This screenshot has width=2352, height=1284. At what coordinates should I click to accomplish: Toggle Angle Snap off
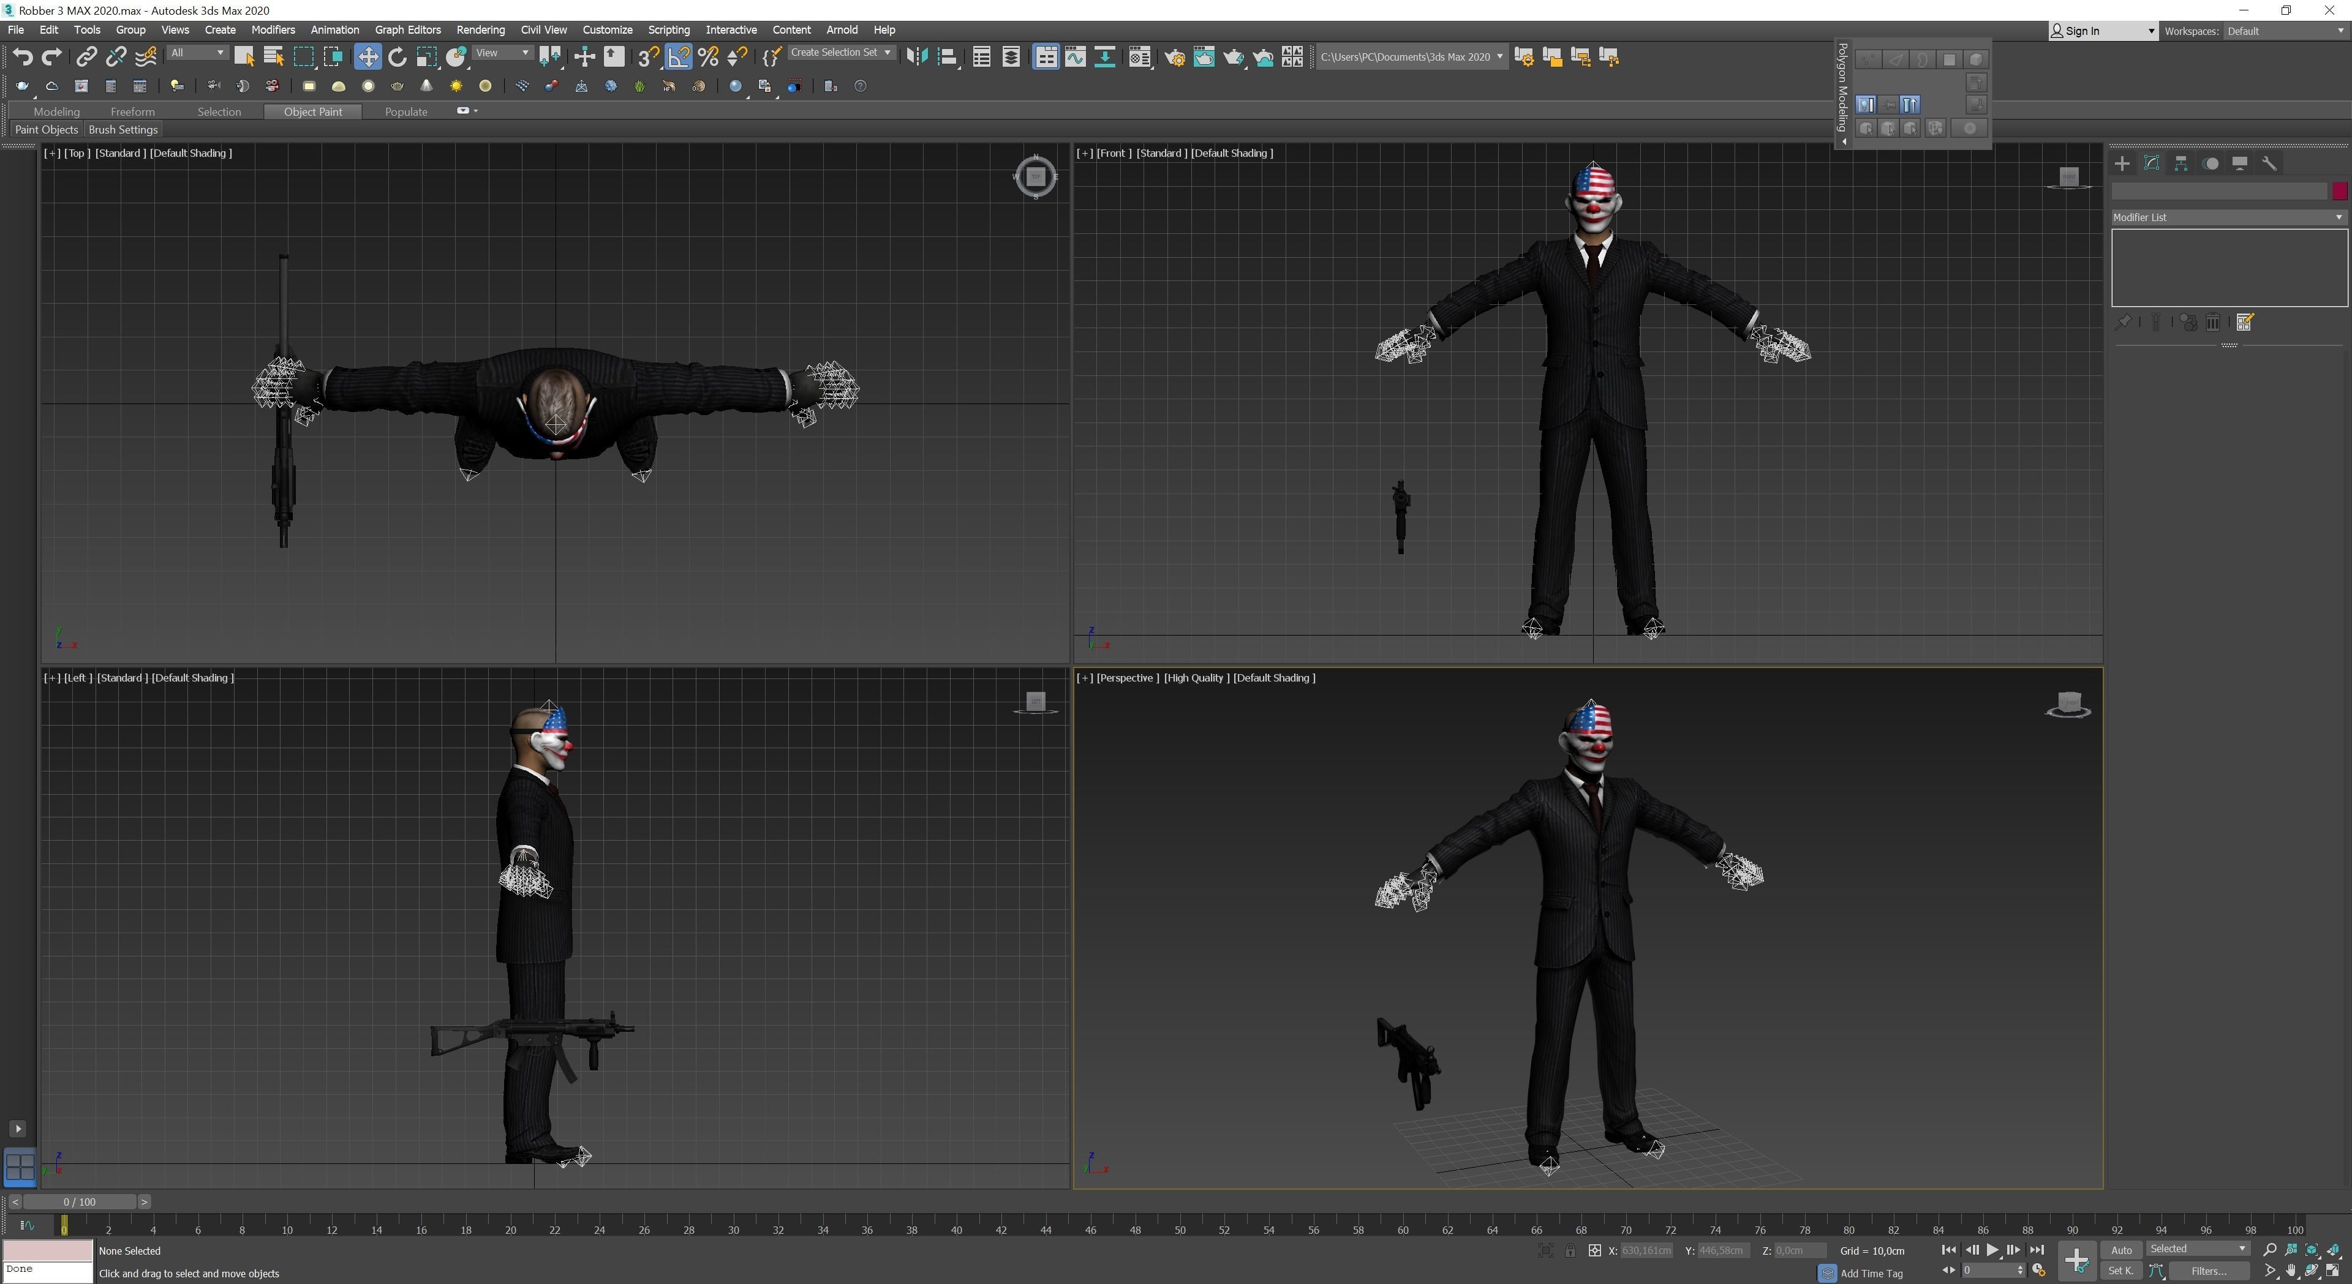679,56
